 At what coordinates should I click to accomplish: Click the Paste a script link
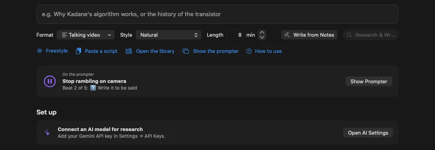tap(101, 51)
